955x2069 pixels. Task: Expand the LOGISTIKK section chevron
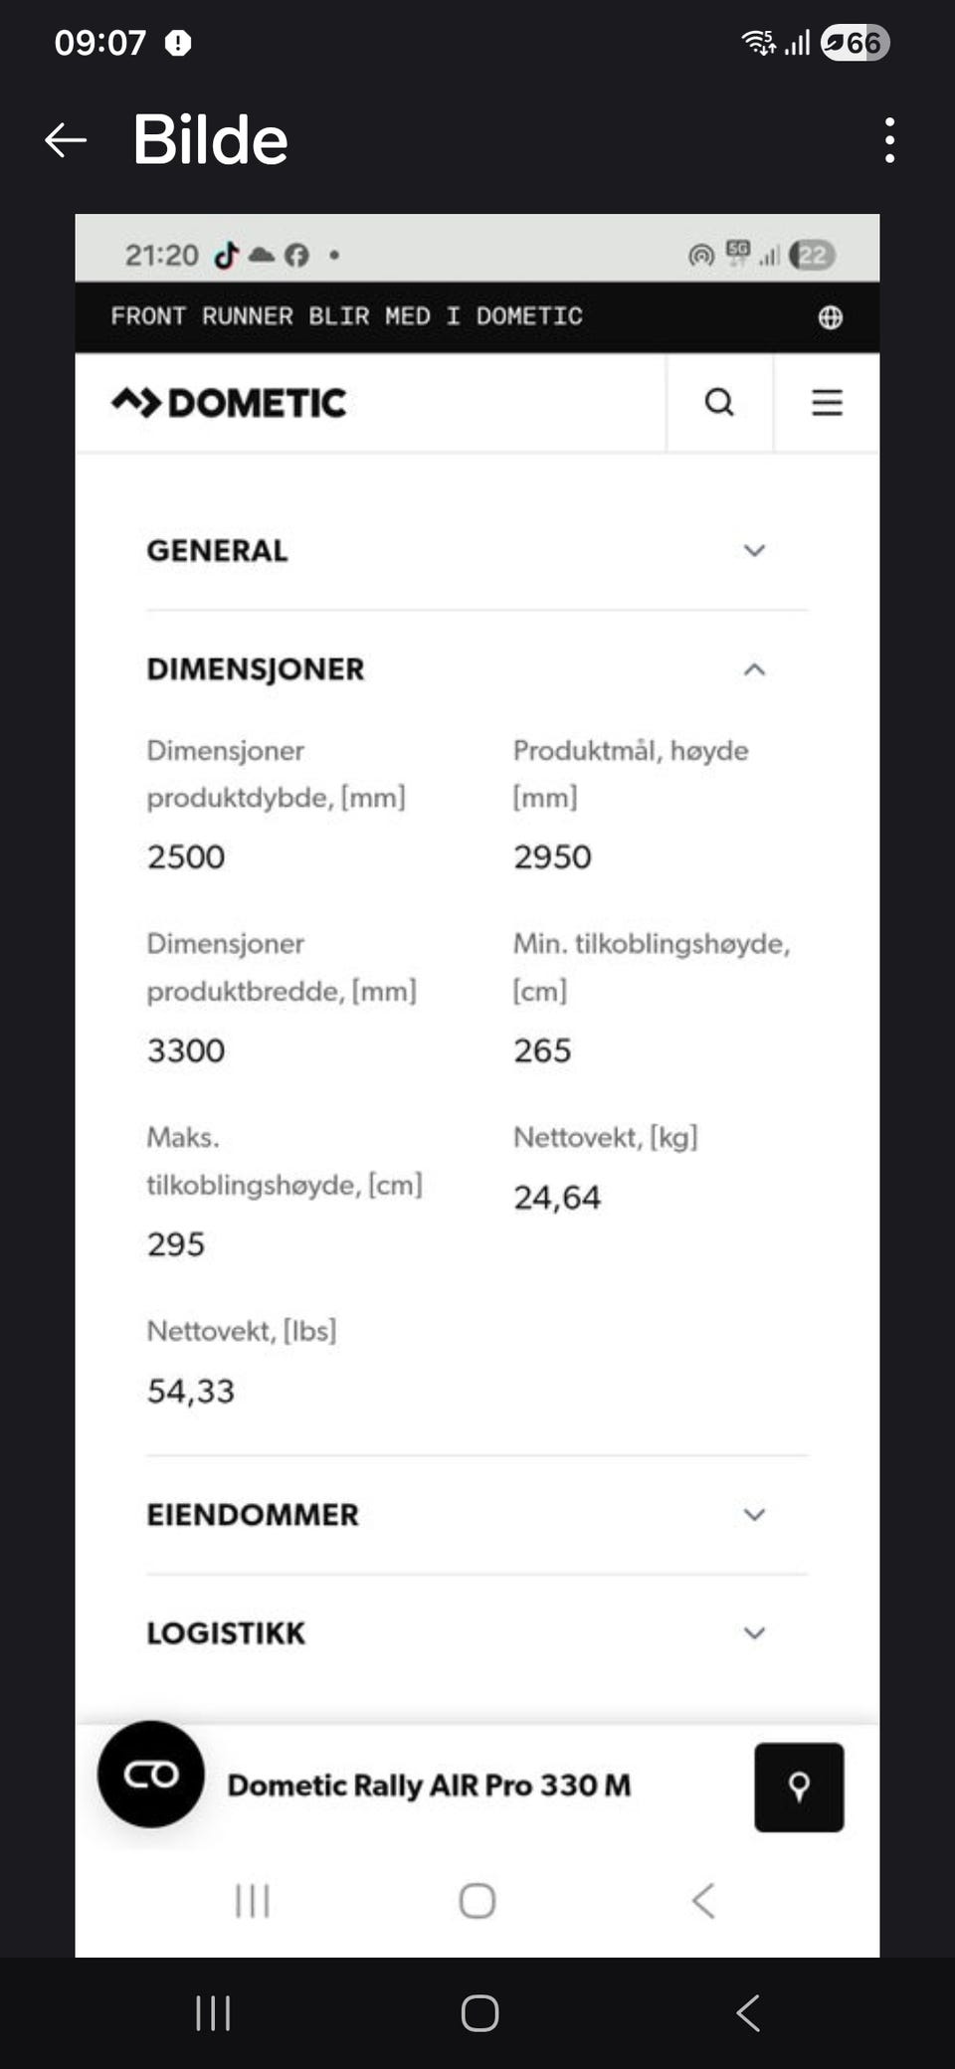(754, 1633)
